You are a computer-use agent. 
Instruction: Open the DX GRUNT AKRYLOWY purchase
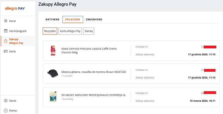[x=93, y=95]
